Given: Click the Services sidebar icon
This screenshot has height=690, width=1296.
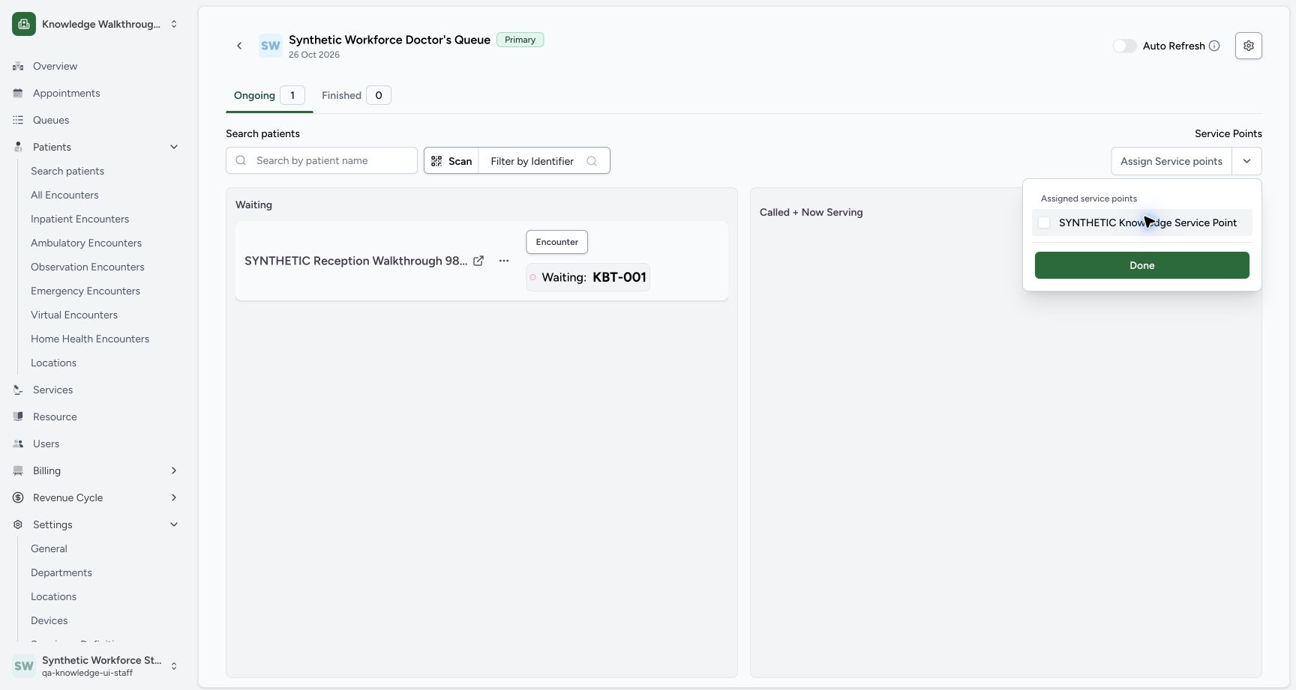Looking at the screenshot, I should [18, 390].
